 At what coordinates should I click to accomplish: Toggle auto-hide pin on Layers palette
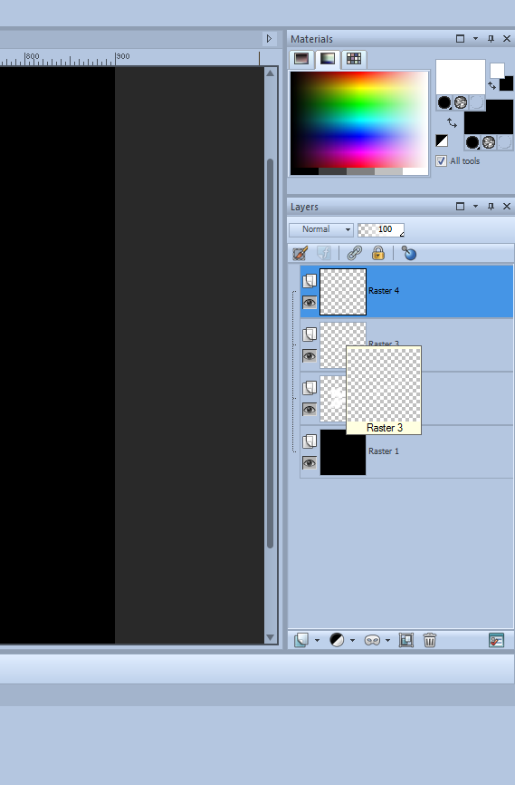pos(491,207)
